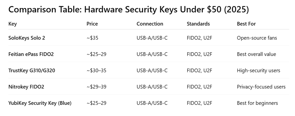Select the Nitrokey FIDO2 row name
Image resolution: width=295 pixels, height=116 pixels.
pyautogui.click(x=26, y=87)
